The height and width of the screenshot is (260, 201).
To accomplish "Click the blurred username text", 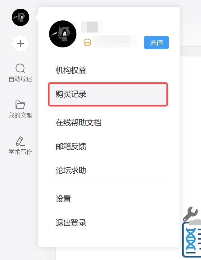I will tap(91, 27).
